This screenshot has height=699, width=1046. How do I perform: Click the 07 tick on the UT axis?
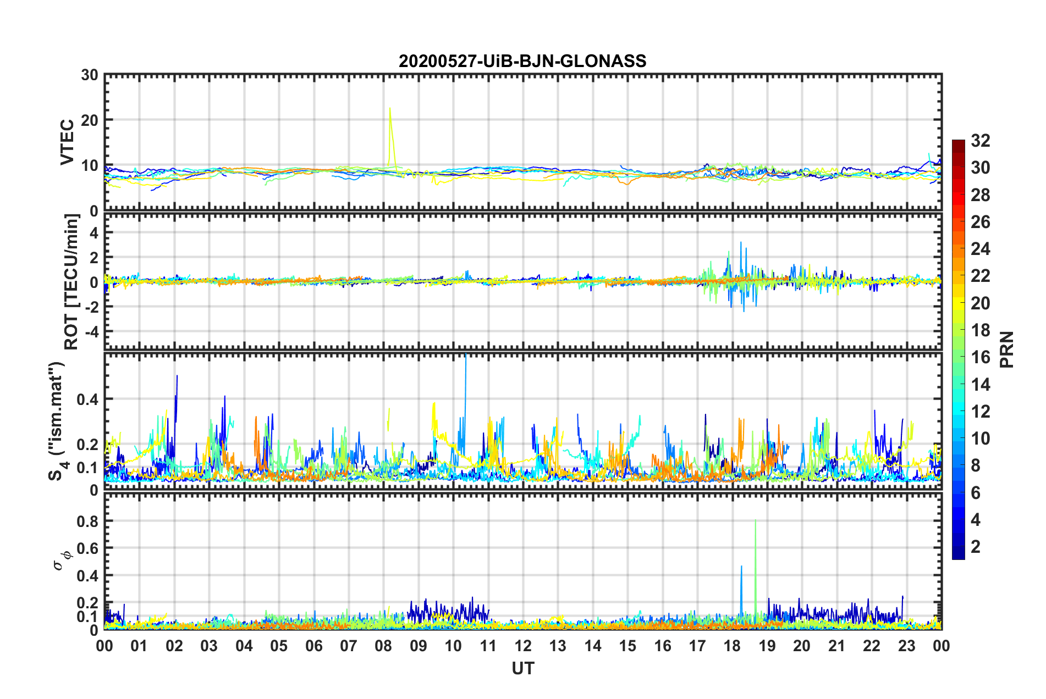coord(349,646)
